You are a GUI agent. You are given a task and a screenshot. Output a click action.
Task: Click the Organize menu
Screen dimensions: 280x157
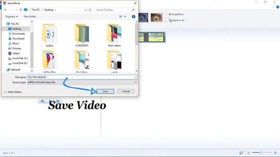pyautogui.click(x=11, y=17)
